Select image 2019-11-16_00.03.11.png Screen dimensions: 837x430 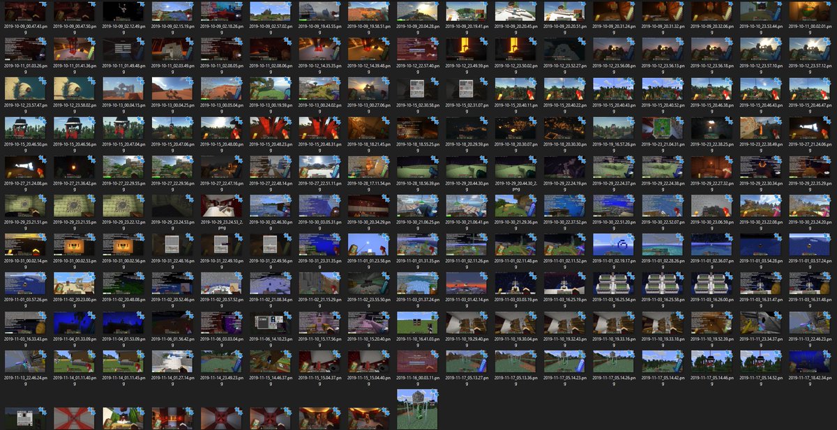click(417, 361)
